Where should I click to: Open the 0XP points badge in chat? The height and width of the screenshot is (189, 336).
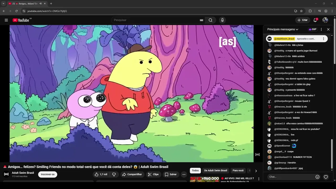click(x=312, y=29)
